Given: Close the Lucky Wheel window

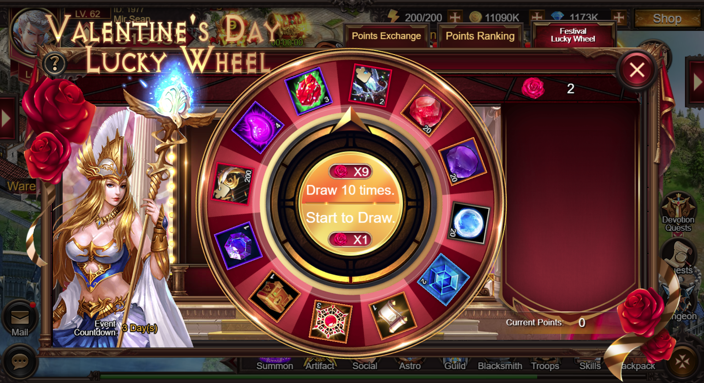Looking at the screenshot, I should click(637, 70).
